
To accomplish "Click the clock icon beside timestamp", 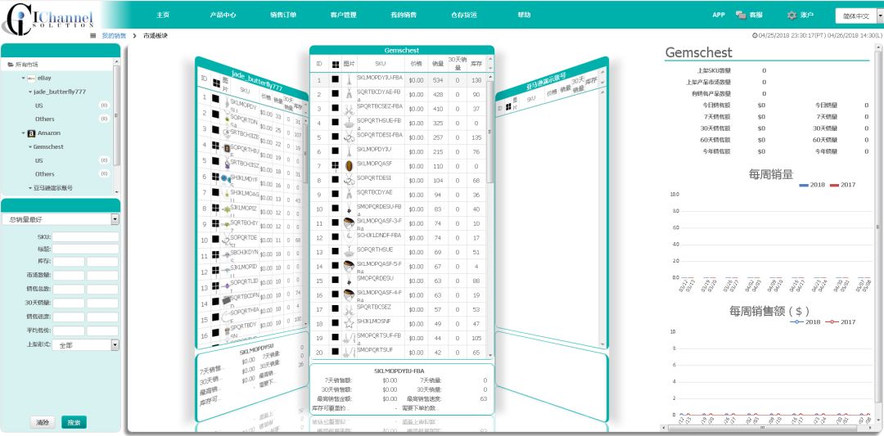I will pyautogui.click(x=755, y=35).
